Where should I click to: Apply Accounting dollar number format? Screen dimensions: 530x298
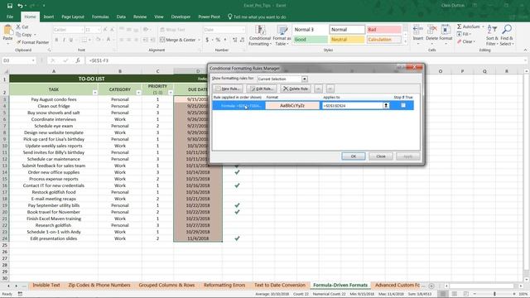pyautogui.click(x=207, y=40)
